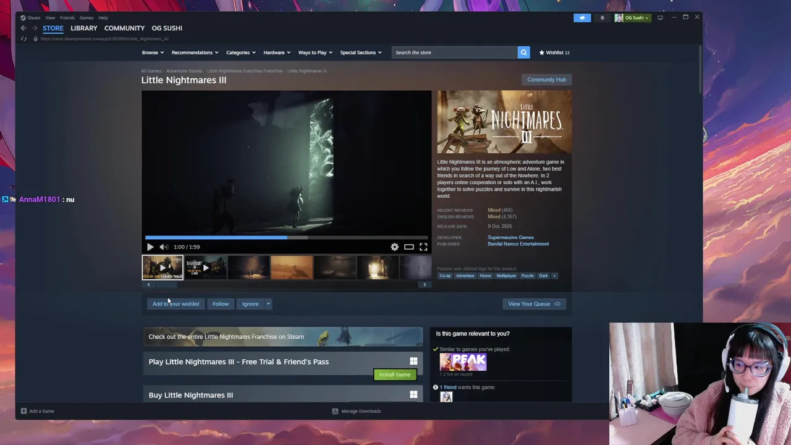Image resolution: width=791 pixels, height=445 pixels.
Task: Switch to the COMMUNITY tab
Action: tap(124, 28)
